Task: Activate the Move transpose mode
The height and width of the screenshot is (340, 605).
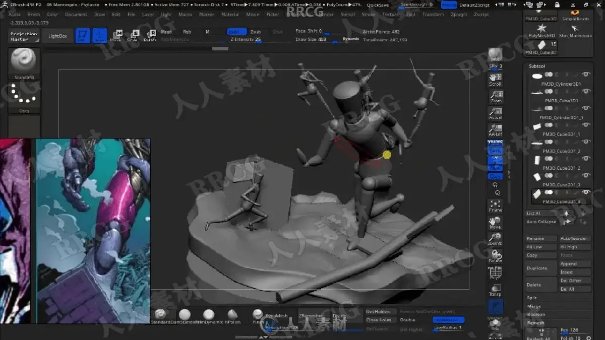Action: [116, 35]
